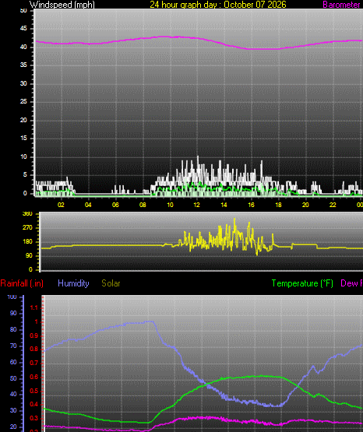Click the 02 hour label on time axis
Viewport: 363px width, 432px height.
(61, 205)
